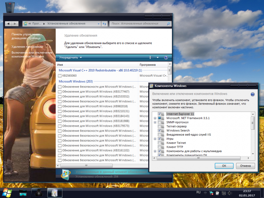Click the folder icon beside Игры
This screenshot has height=198, width=264.
click(x=163, y=139)
